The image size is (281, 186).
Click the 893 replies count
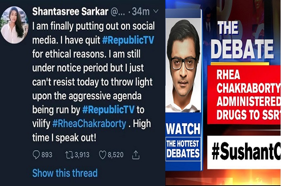(x=47, y=155)
